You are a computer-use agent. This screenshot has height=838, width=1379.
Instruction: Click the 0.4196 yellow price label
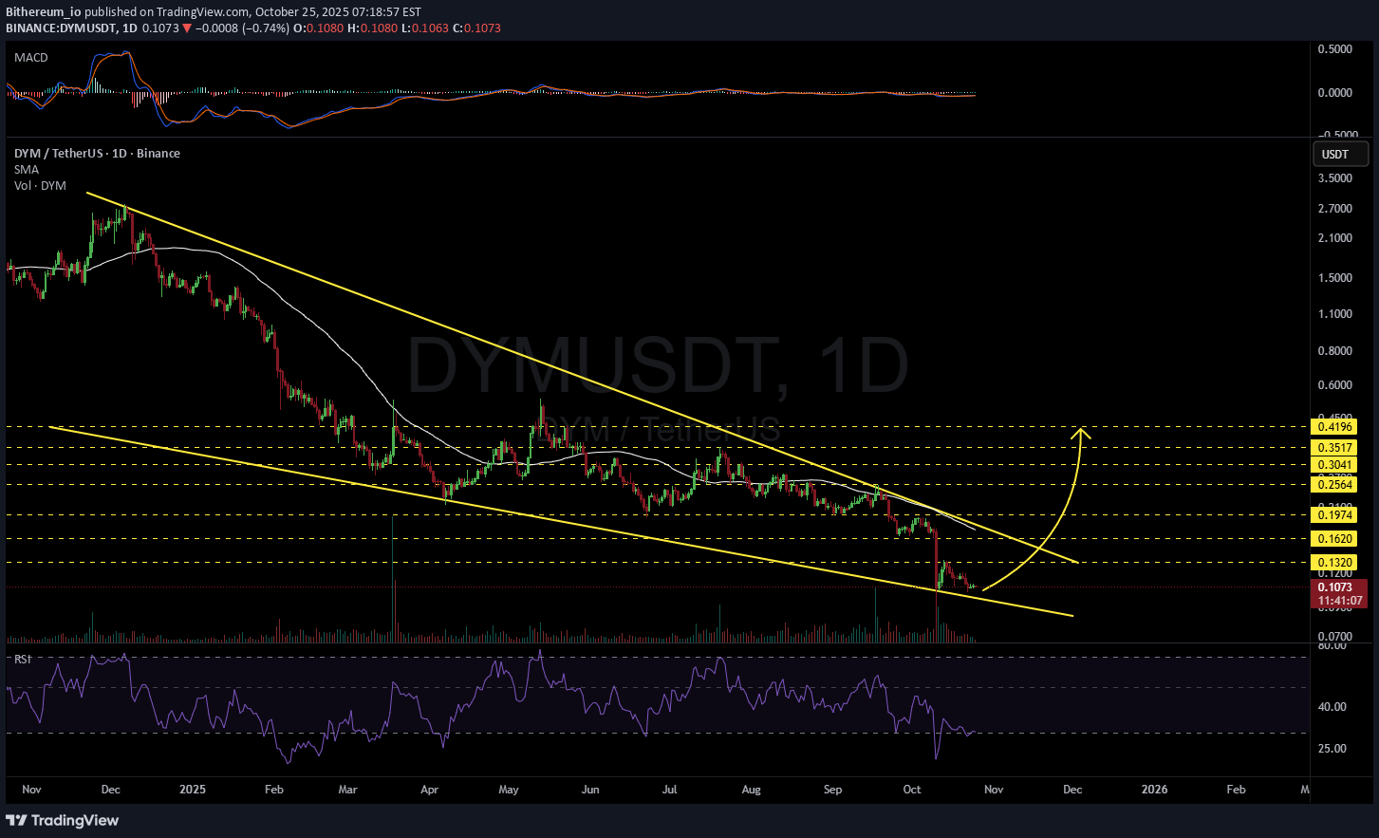tap(1333, 427)
